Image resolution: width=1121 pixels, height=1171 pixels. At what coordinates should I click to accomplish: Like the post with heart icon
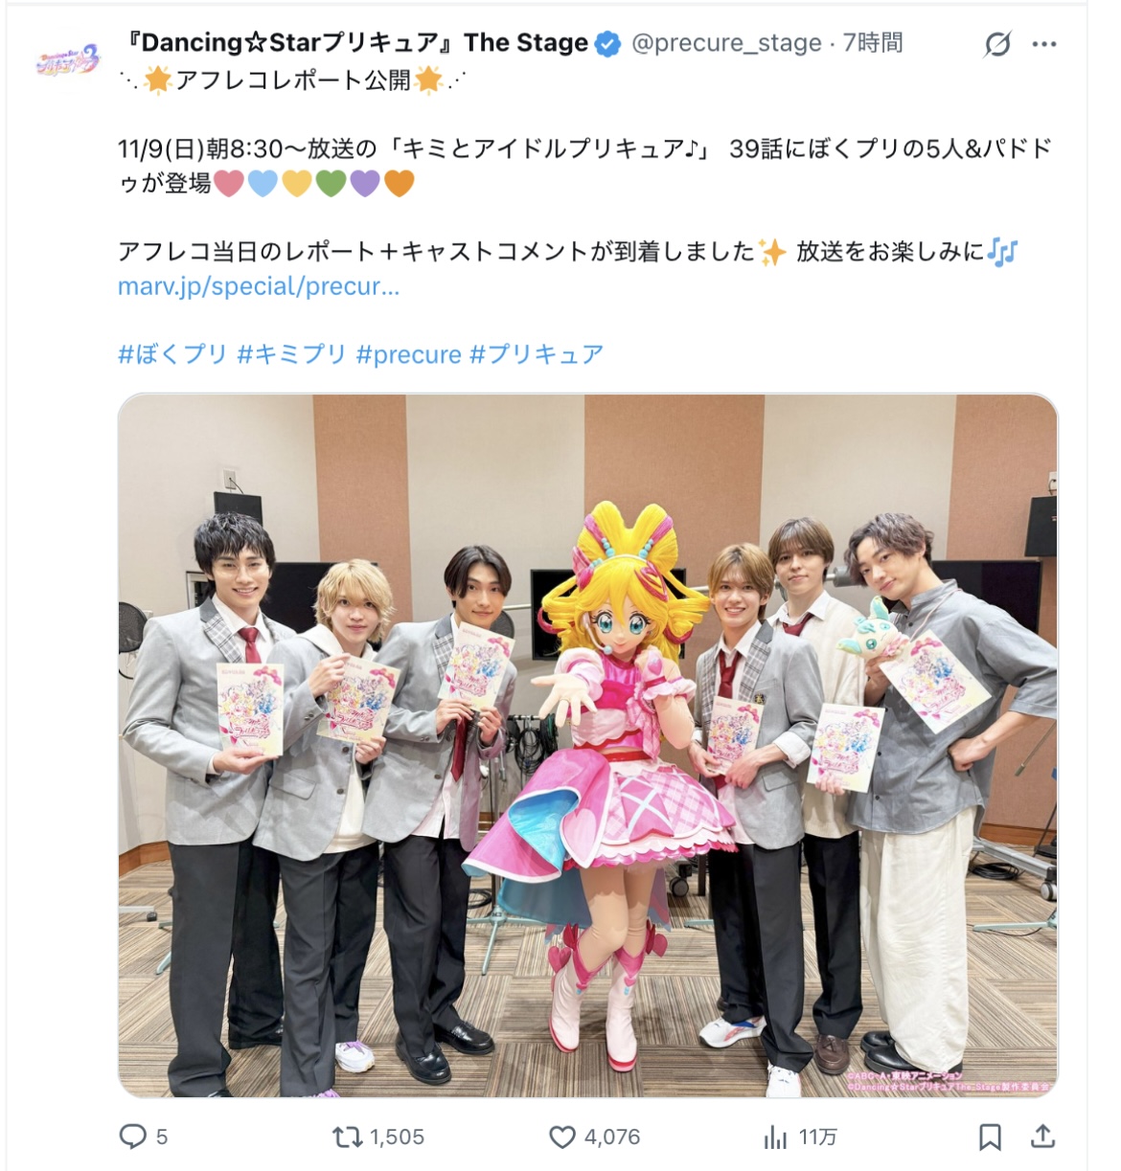(562, 1137)
